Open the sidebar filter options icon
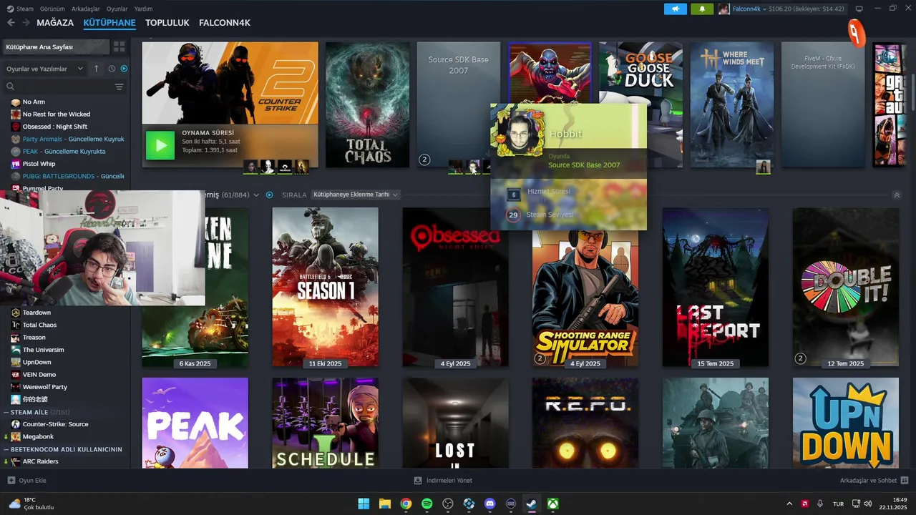 (119, 87)
